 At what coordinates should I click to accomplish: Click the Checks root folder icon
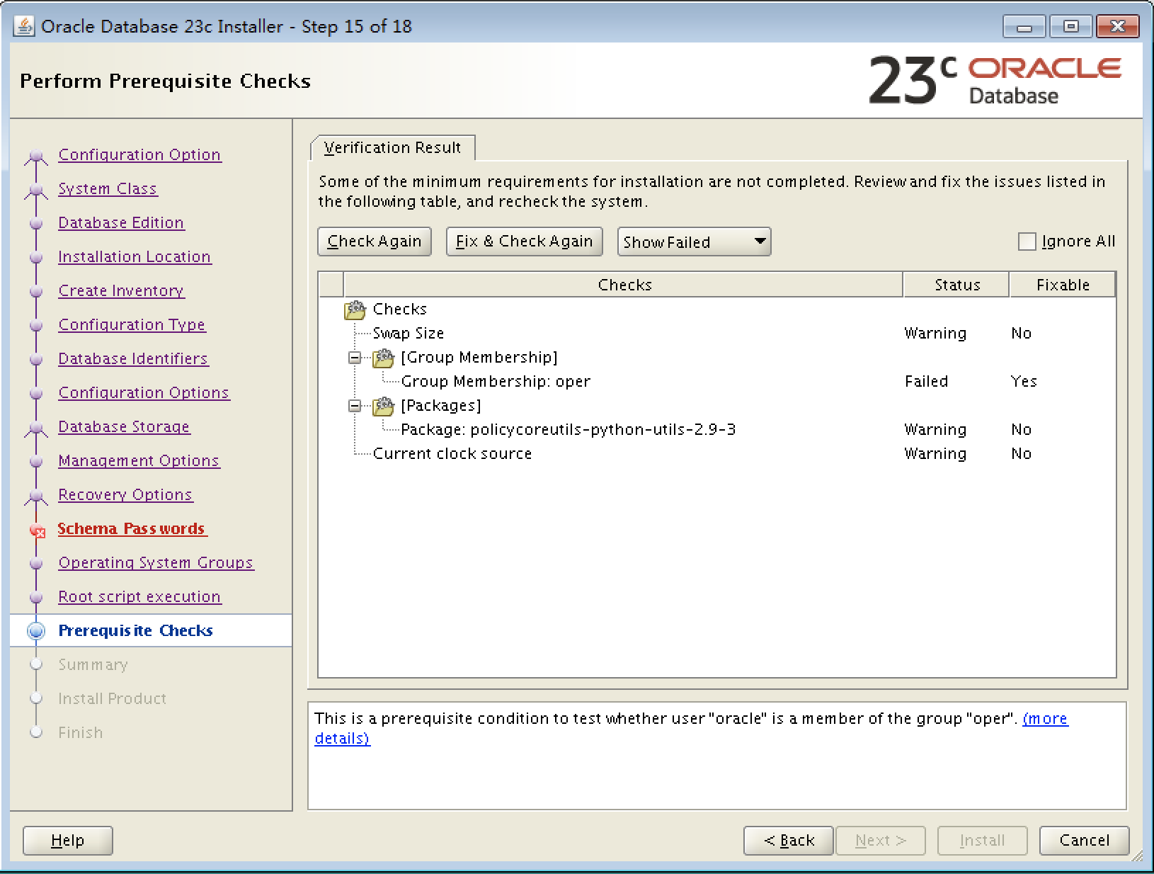pos(355,310)
